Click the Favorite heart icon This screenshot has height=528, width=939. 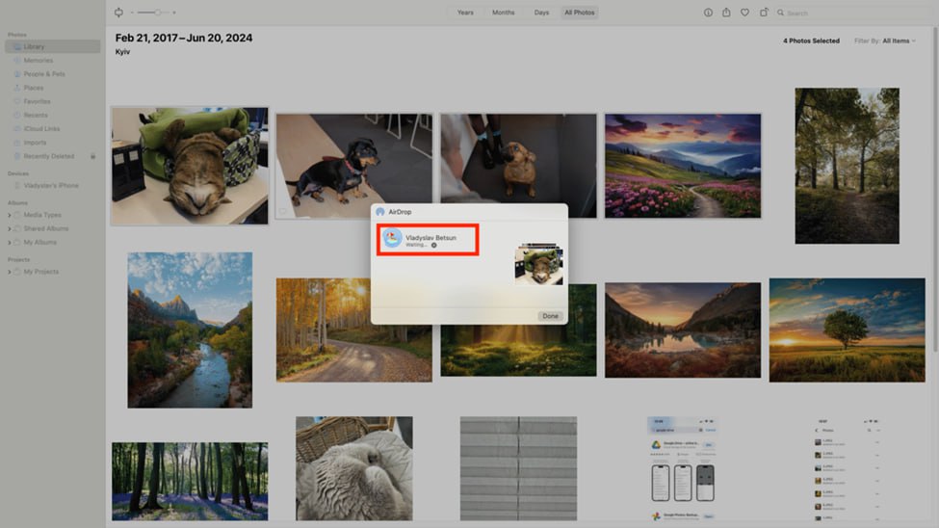click(x=744, y=13)
